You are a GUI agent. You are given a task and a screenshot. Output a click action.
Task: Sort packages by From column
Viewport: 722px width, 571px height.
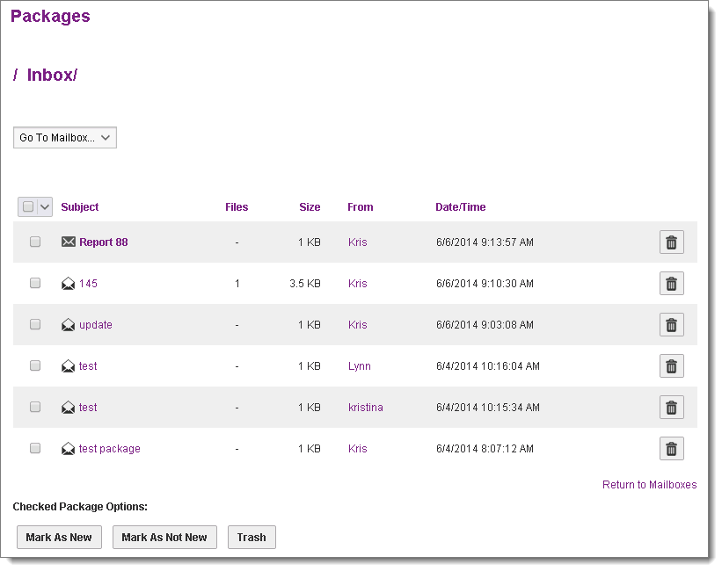tap(360, 207)
